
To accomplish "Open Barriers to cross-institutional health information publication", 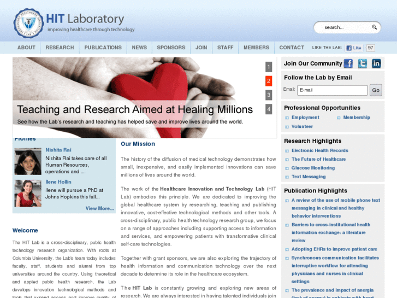I will [x=331, y=232].
